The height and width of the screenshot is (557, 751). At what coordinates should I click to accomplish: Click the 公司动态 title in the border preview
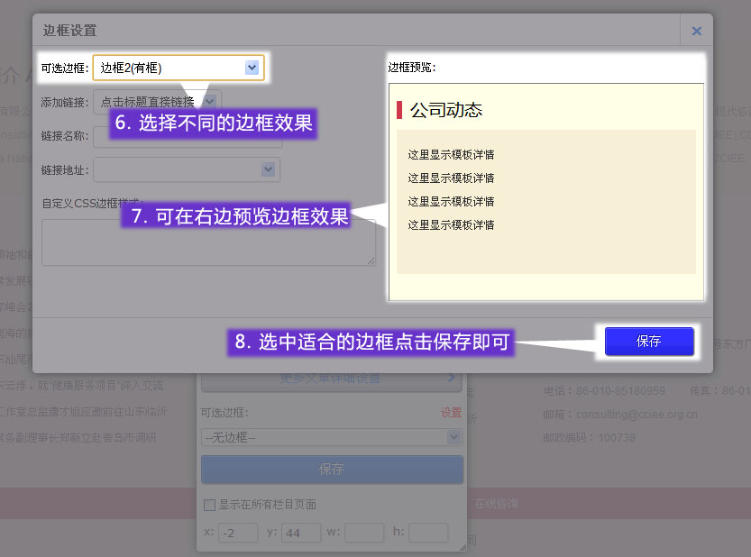click(x=446, y=110)
